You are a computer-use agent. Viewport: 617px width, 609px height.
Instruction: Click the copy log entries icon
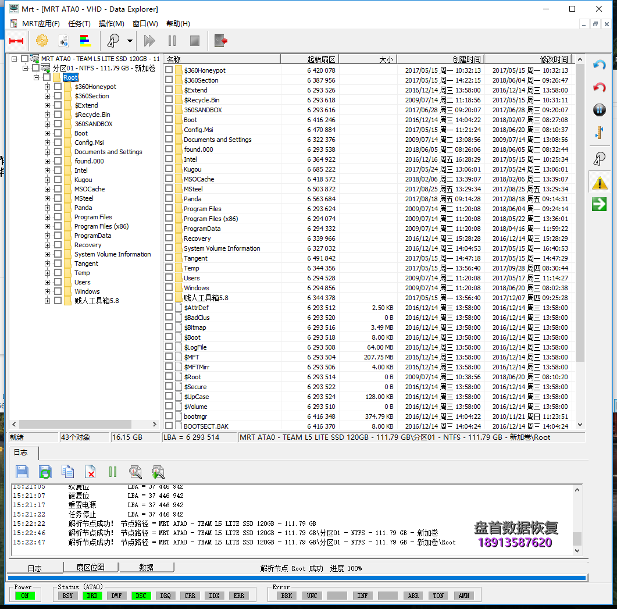coord(67,471)
